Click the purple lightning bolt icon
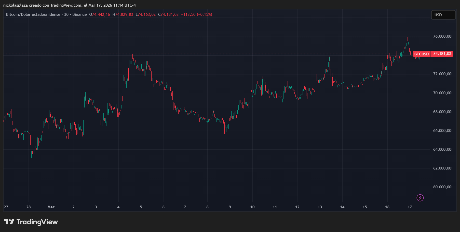Viewport: 460px width, 232px height. click(x=420, y=198)
